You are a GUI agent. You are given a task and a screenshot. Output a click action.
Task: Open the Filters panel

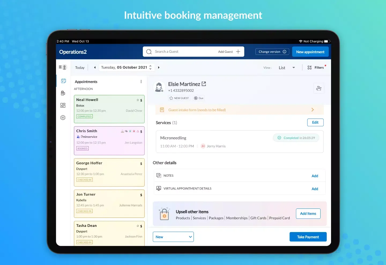pos(316,67)
